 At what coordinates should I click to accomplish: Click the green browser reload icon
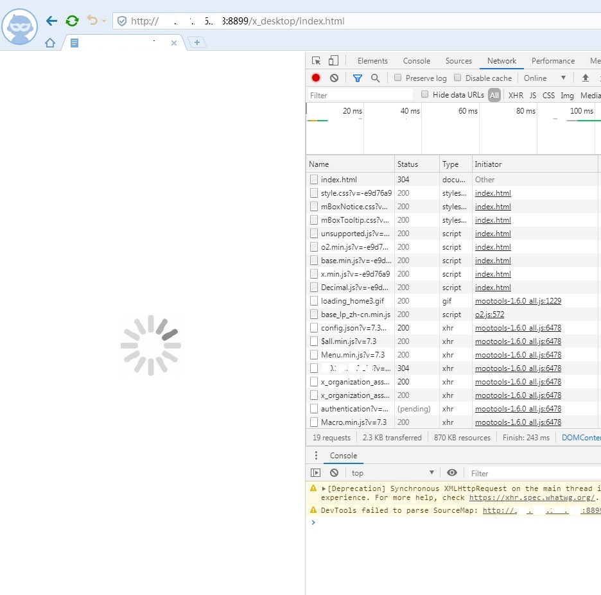click(x=73, y=21)
